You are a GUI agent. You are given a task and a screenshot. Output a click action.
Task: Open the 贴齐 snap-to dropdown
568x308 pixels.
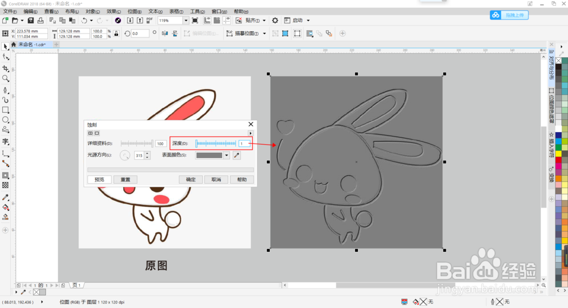pyautogui.click(x=264, y=20)
